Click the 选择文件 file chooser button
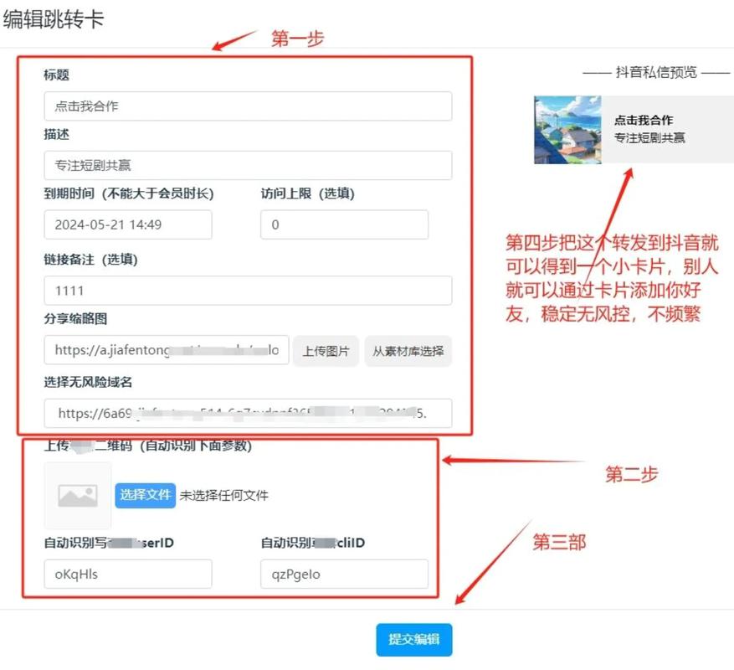Screen dimensions: 734x670 coord(145,495)
